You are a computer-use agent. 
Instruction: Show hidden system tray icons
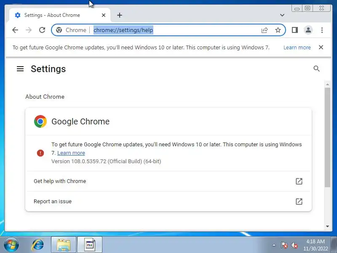pos(274,245)
